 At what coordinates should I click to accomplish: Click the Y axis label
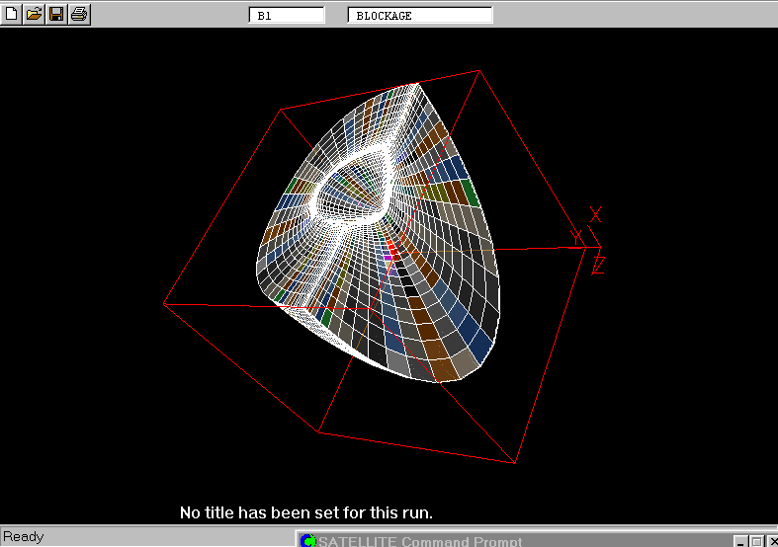coord(576,238)
